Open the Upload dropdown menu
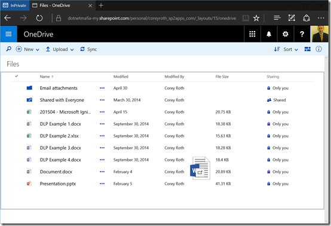This screenshot has height=226, width=331. tap(60, 49)
